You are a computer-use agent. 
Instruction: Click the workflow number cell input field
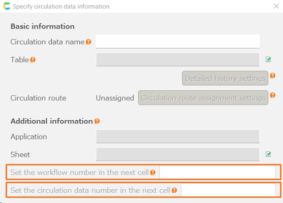coord(217,172)
